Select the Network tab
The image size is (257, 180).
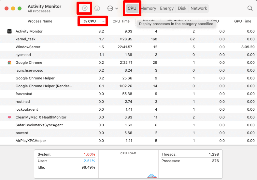(199, 8)
